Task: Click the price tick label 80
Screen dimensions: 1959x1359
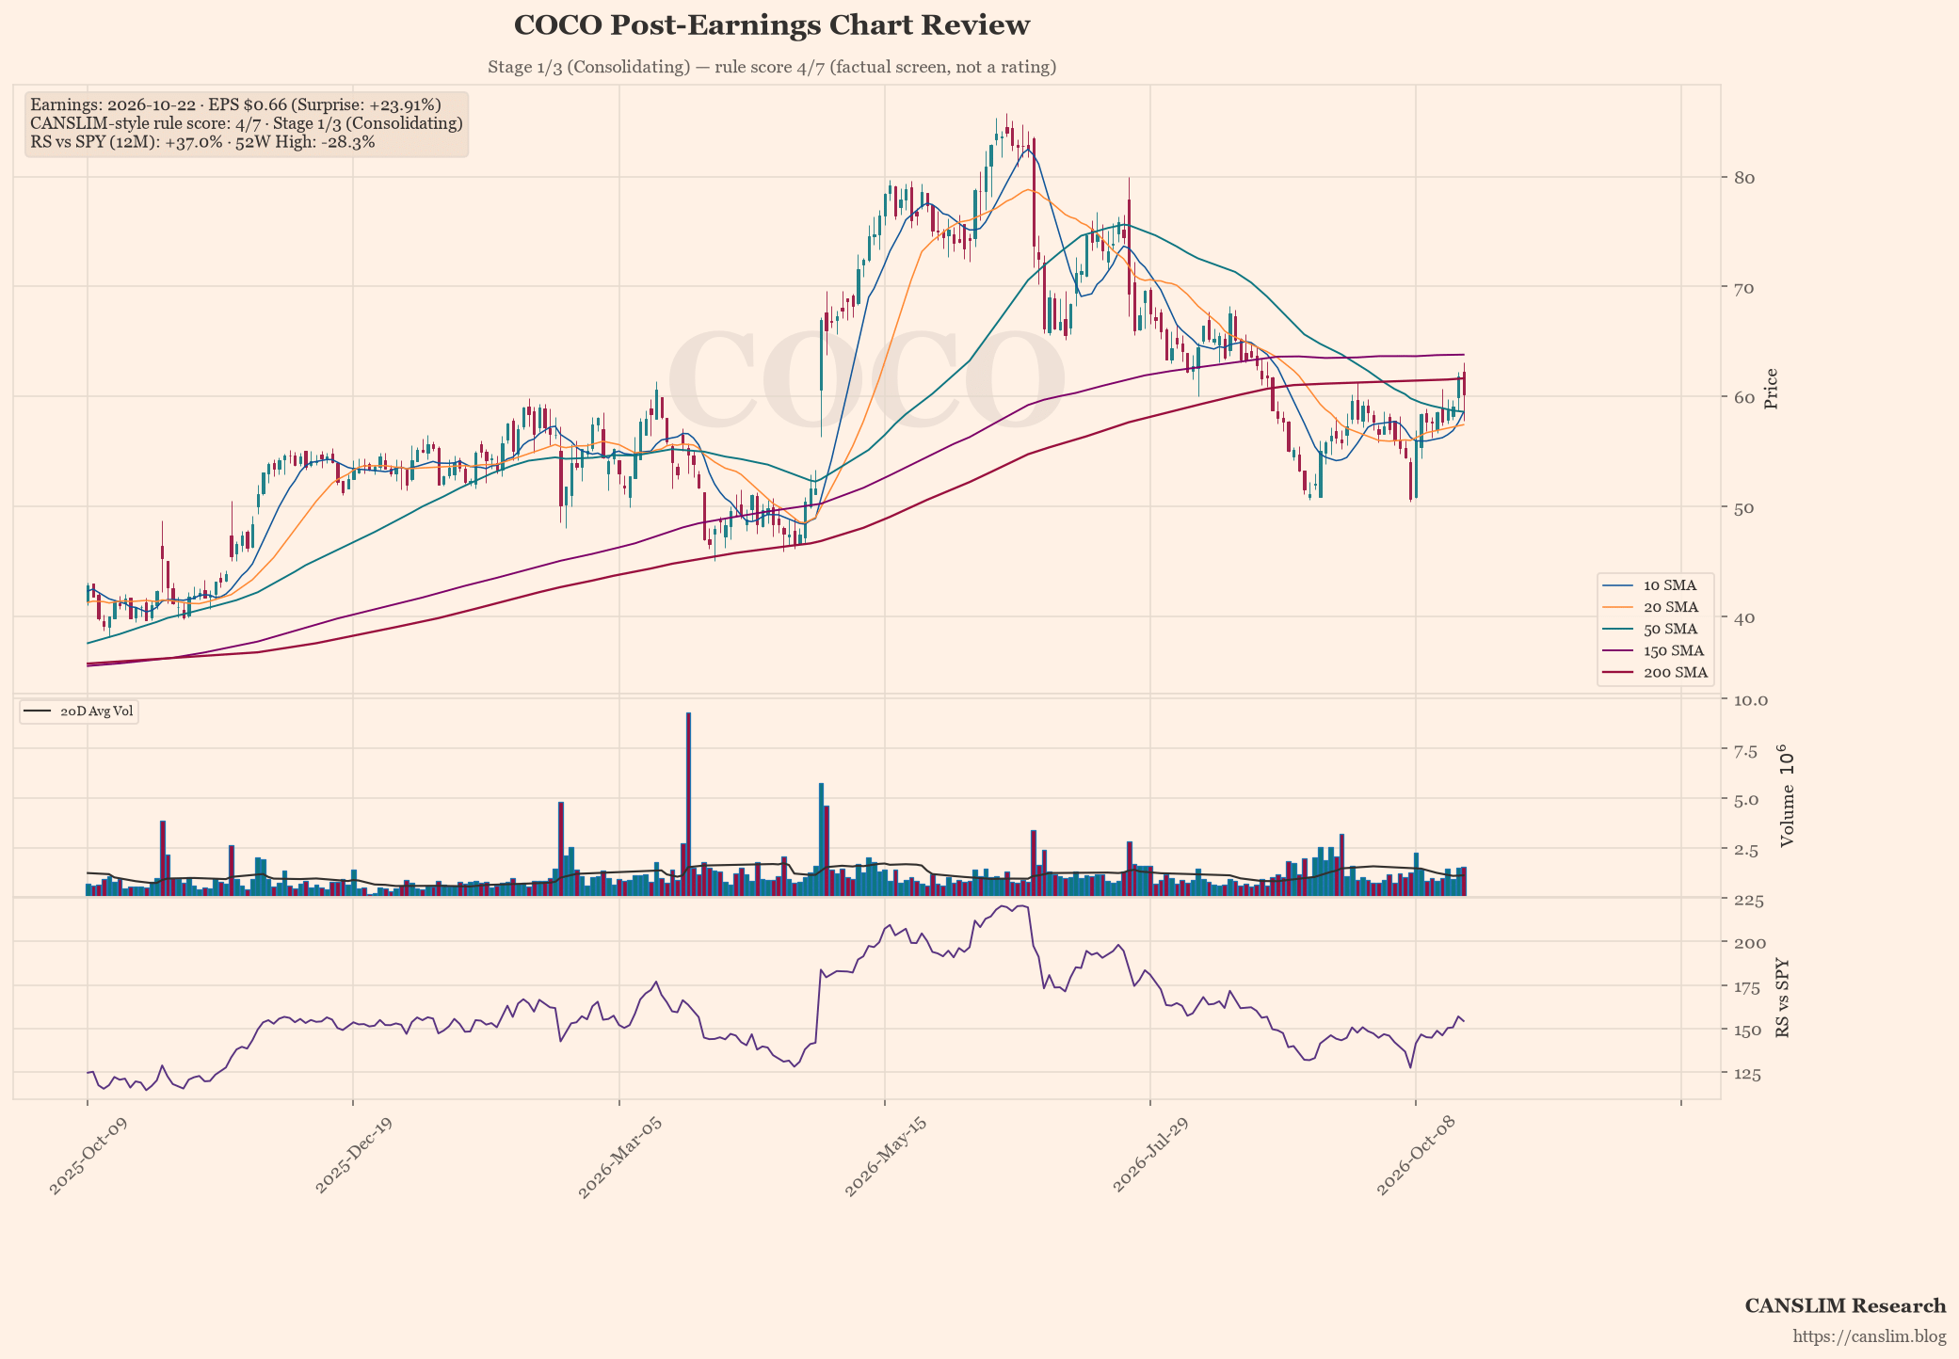Action: pyautogui.click(x=1743, y=178)
